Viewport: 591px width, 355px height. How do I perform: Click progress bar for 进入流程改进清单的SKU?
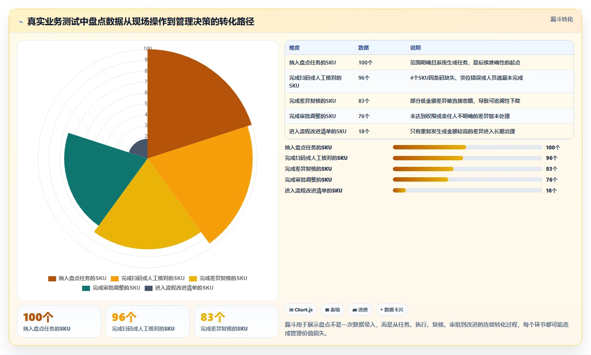pyautogui.click(x=467, y=190)
